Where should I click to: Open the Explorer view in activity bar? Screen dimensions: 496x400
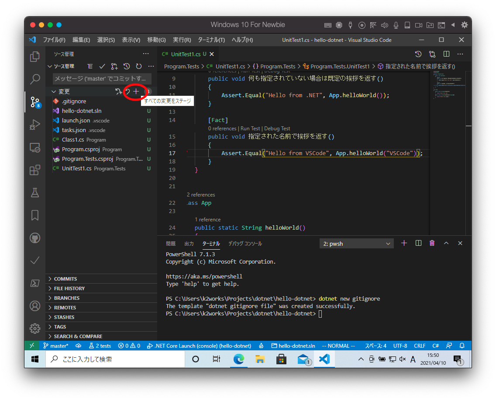coord(35,57)
